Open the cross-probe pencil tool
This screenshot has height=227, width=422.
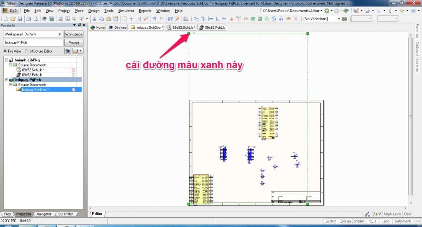(177, 19)
